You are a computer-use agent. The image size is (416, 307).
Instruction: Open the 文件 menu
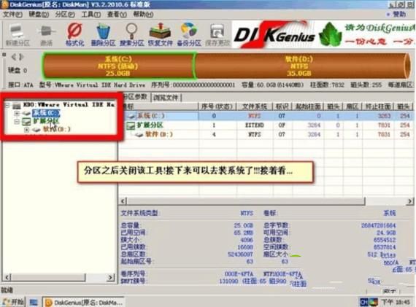pyautogui.click(x=12, y=15)
